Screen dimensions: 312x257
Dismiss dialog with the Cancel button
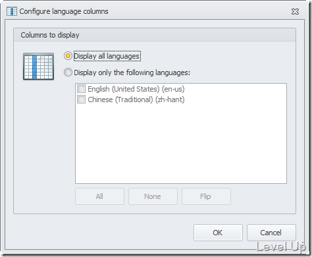[x=271, y=233]
